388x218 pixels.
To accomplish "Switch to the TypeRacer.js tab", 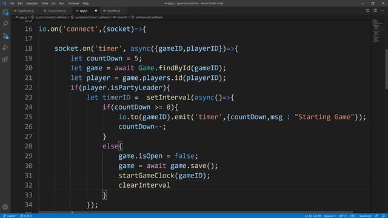I will tap(25, 11).
